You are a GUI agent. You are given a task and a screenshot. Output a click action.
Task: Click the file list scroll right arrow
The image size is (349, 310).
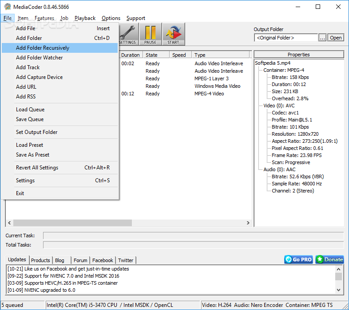pos(248,223)
